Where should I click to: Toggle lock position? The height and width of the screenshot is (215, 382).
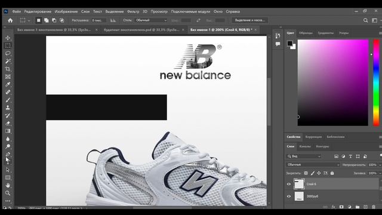point(319,173)
